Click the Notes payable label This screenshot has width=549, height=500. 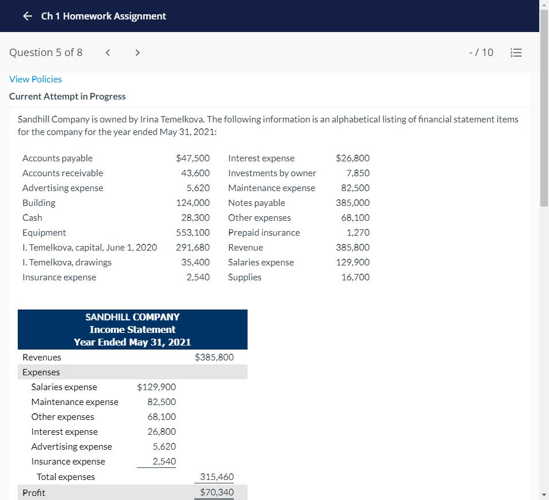[257, 203]
